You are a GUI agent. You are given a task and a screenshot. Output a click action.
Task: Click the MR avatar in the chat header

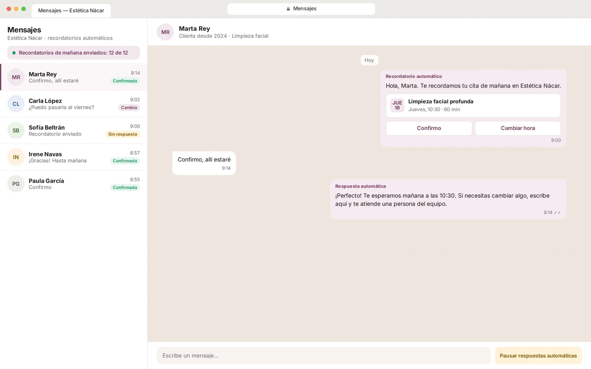[165, 32]
